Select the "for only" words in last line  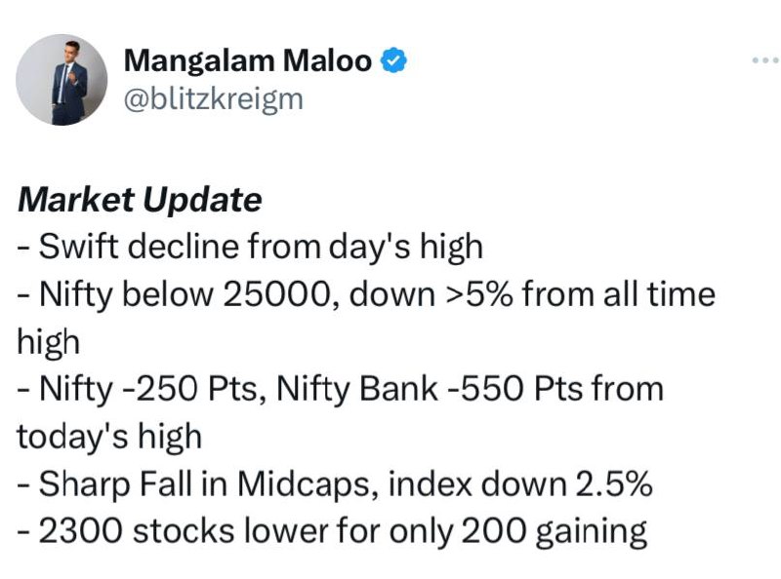394,531
